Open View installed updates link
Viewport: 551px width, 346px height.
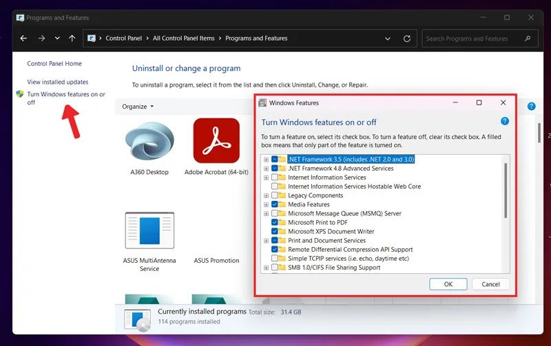[x=58, y=82]
